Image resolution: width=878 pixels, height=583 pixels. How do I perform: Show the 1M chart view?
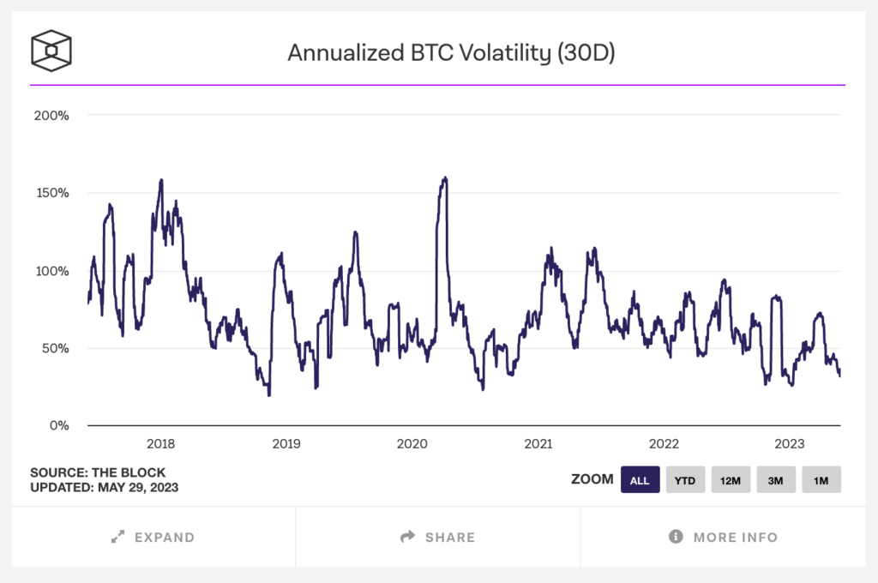point(821,479)
